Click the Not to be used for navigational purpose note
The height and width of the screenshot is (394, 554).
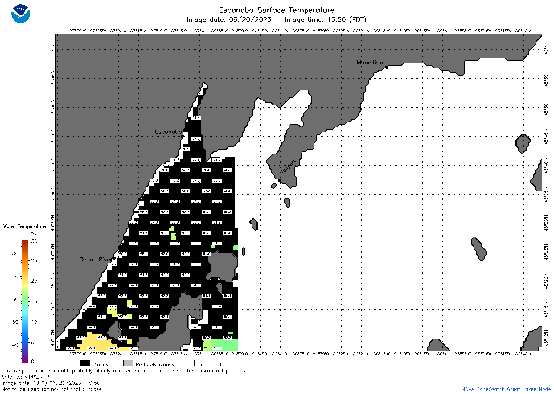click(x=51, y=389)
